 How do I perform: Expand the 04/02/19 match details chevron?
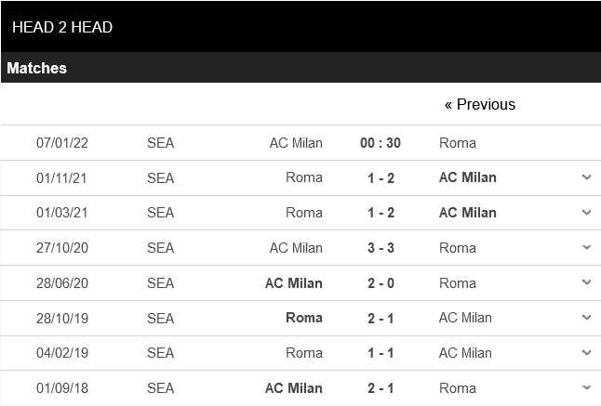pos(586,353)
